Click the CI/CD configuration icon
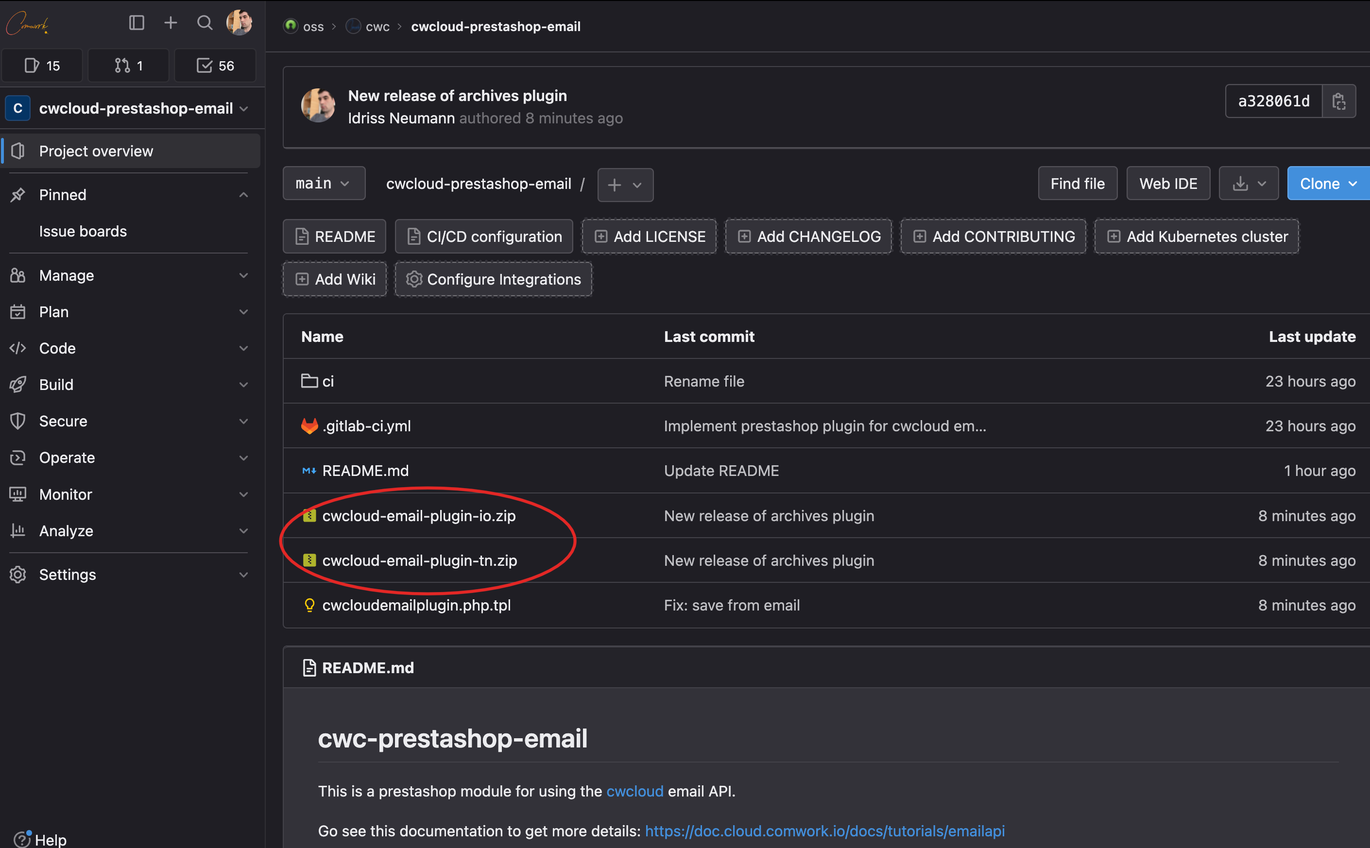The image size is (1370, 848). pos(412,236)
